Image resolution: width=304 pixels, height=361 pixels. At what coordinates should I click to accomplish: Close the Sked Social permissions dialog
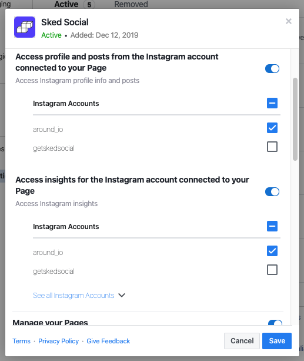click(x=289, y=21)
